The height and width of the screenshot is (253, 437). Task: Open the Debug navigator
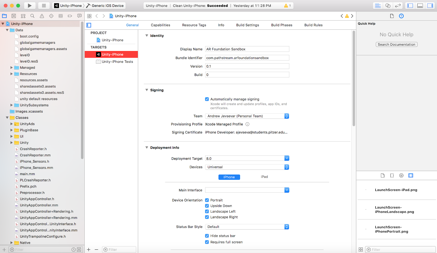[61, 16]
